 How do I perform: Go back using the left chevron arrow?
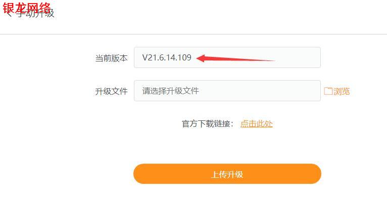(9, 13)
